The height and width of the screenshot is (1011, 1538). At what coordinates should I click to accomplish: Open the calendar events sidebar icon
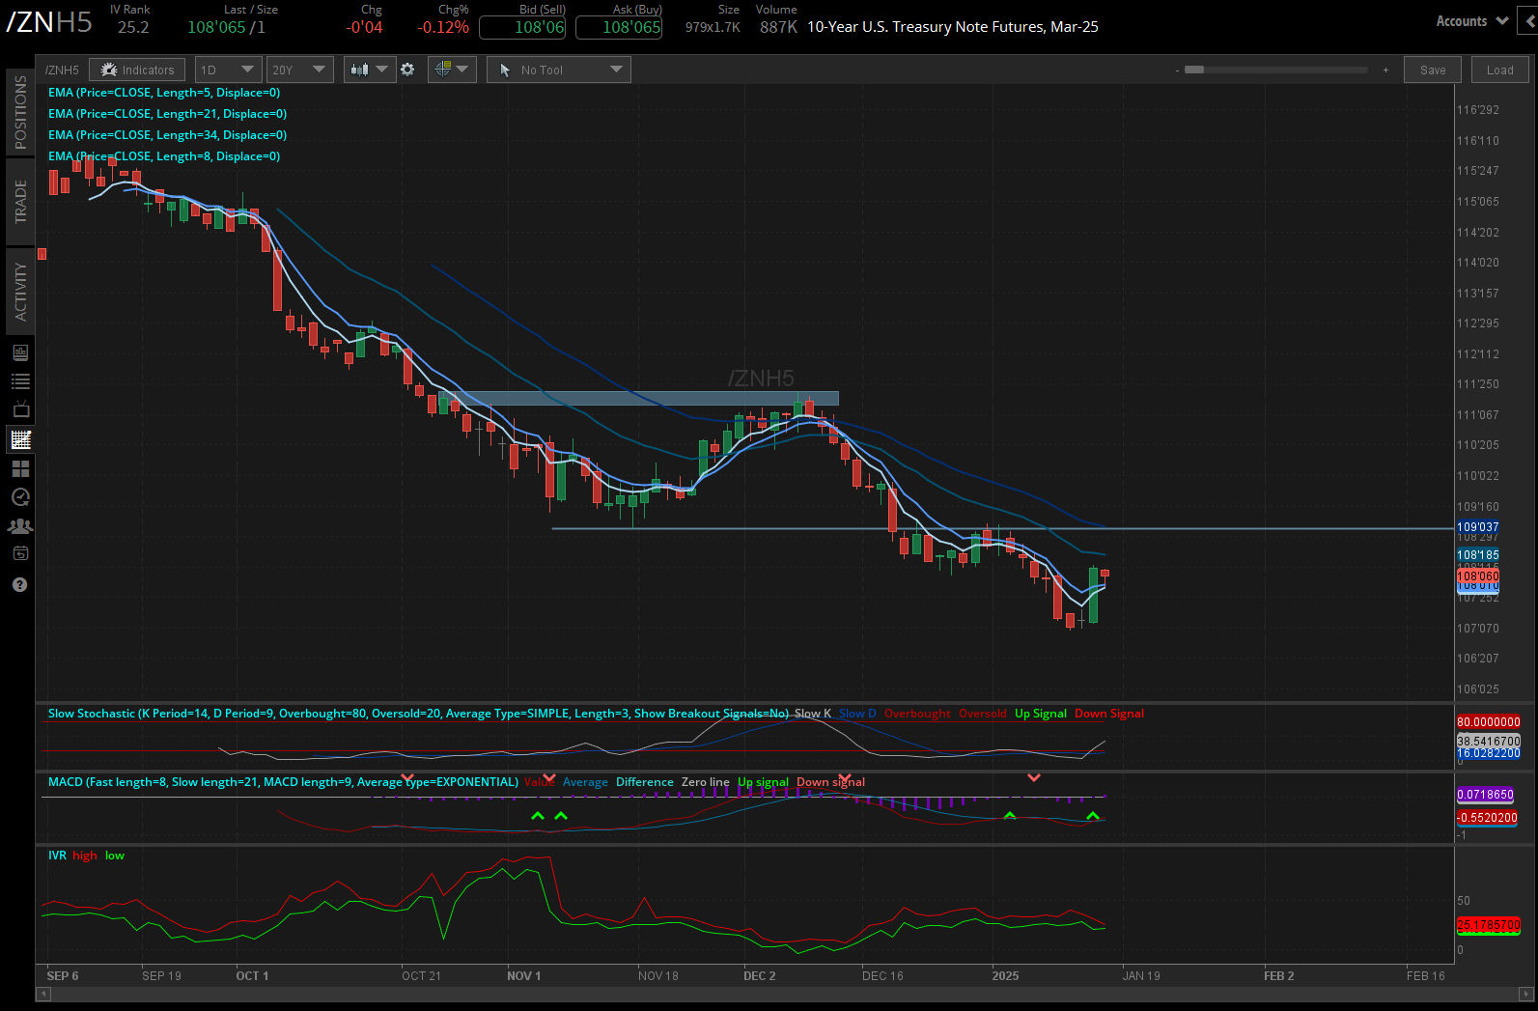click(20, 553)
